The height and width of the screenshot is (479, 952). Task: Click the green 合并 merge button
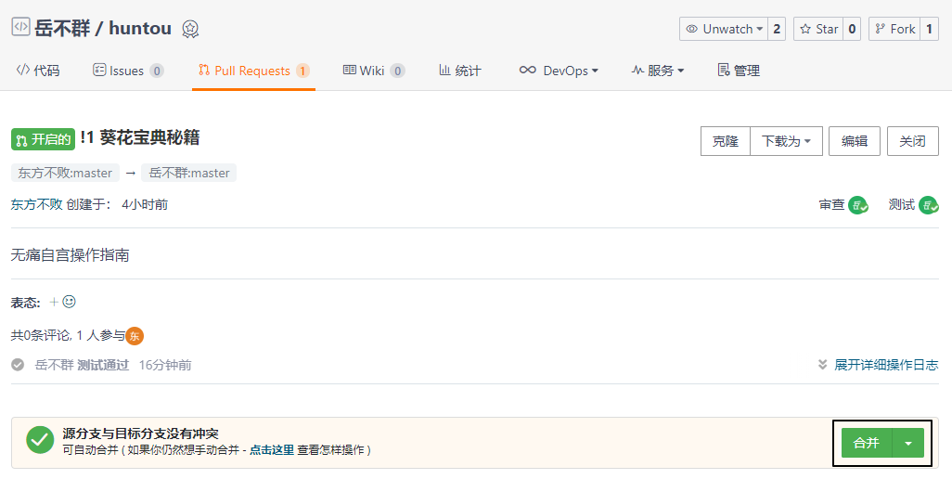[866, 443]
